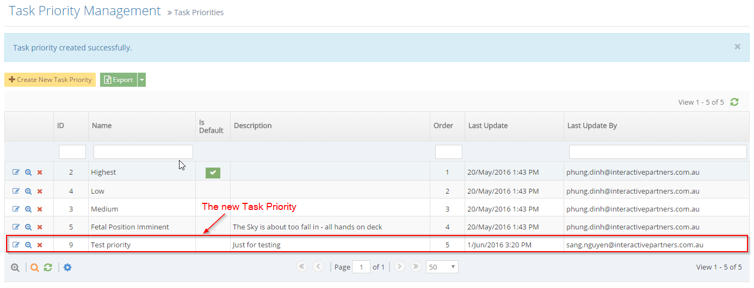This screenshot has width=754, height=288.
Task: Edit the Highest priority row
Action: pos(16,172)
